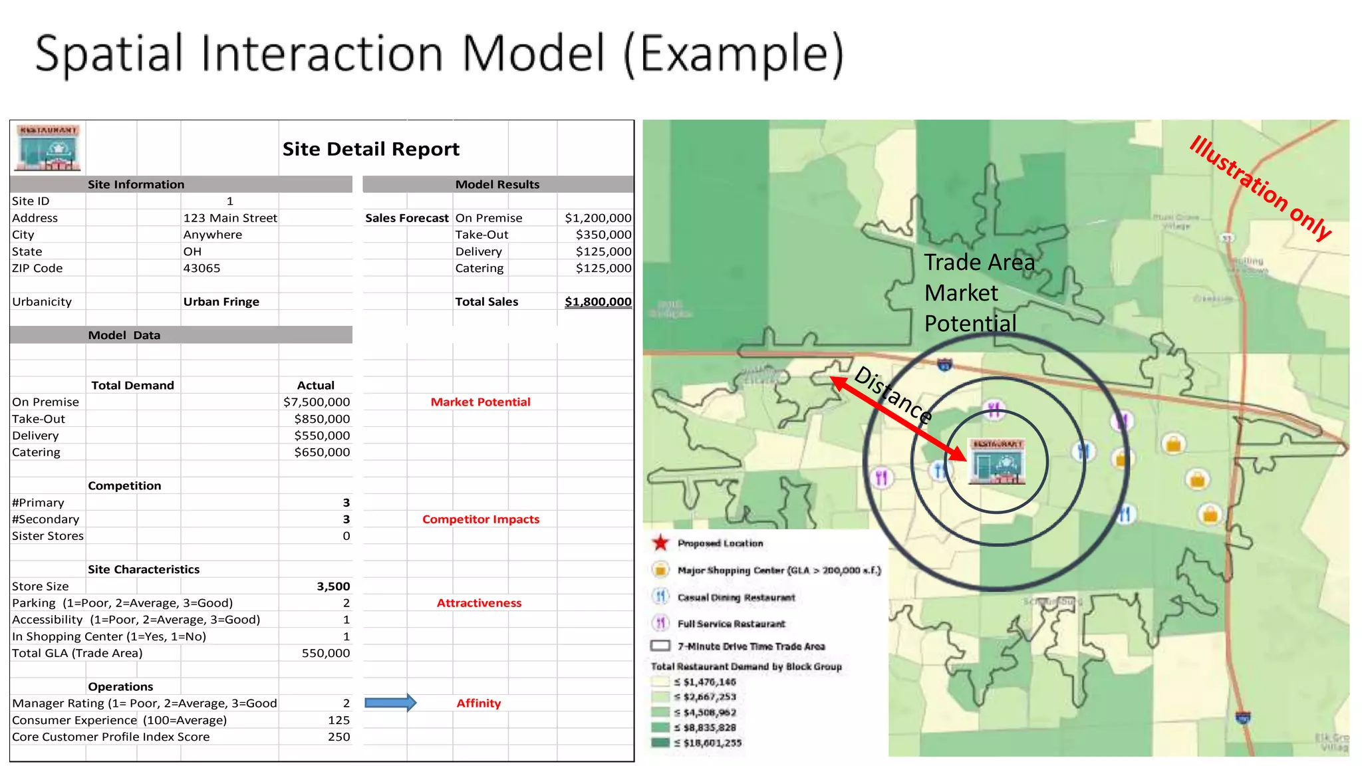
Task: Click the Major Shopping Center legend icon
Action: (660, 570)
